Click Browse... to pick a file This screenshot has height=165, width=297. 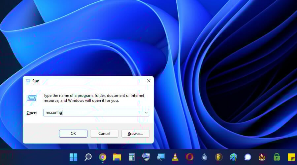coord(135,134)
